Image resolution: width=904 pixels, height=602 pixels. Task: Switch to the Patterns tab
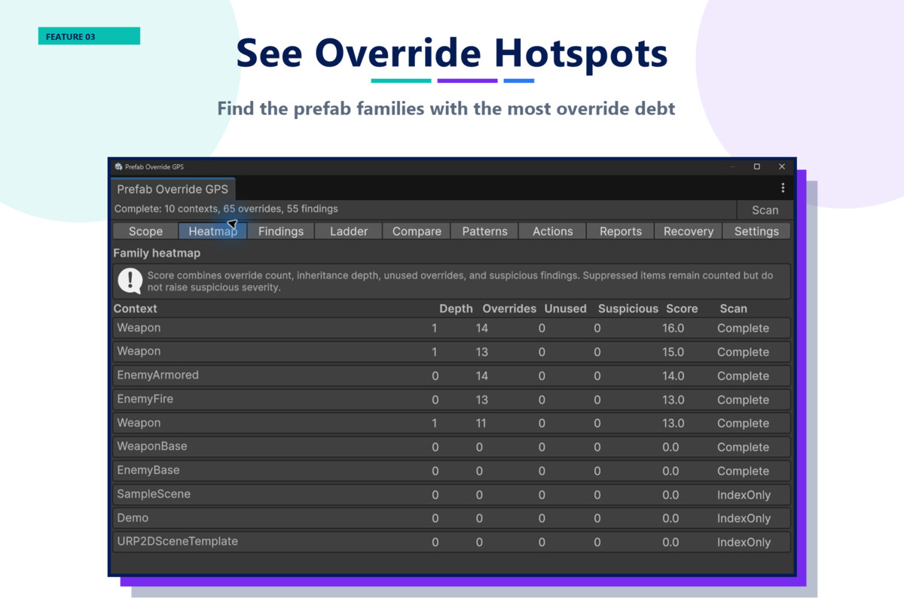[x=484, y=231]
